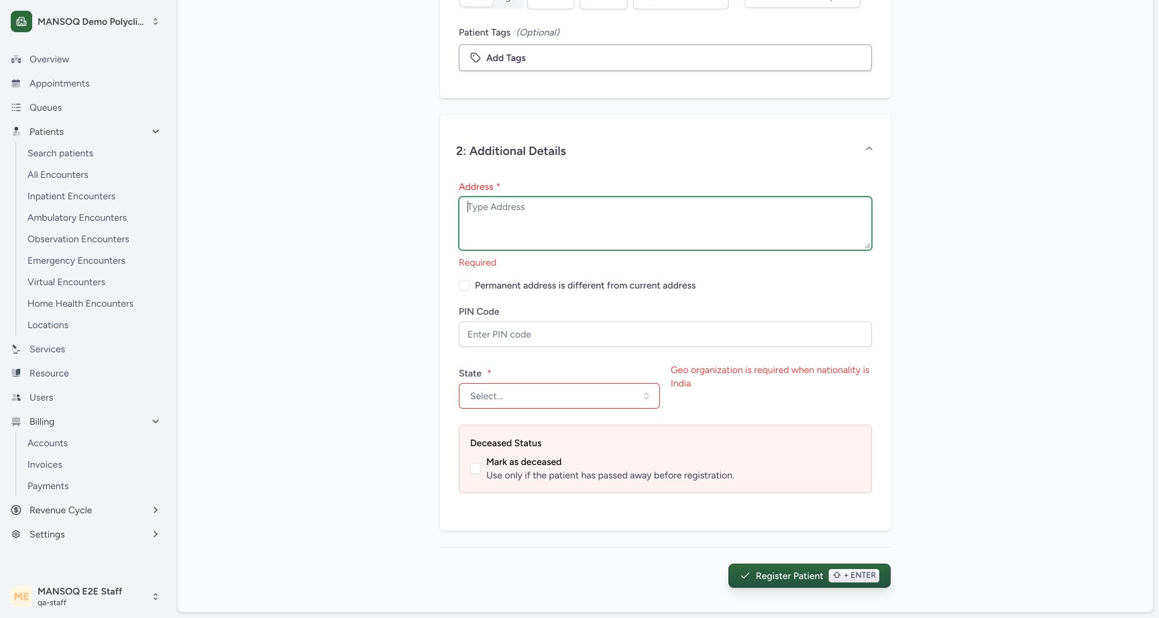1159x618 pixels.
Task: Expand the Settings submenu chevron
Action: coord(156,534)
